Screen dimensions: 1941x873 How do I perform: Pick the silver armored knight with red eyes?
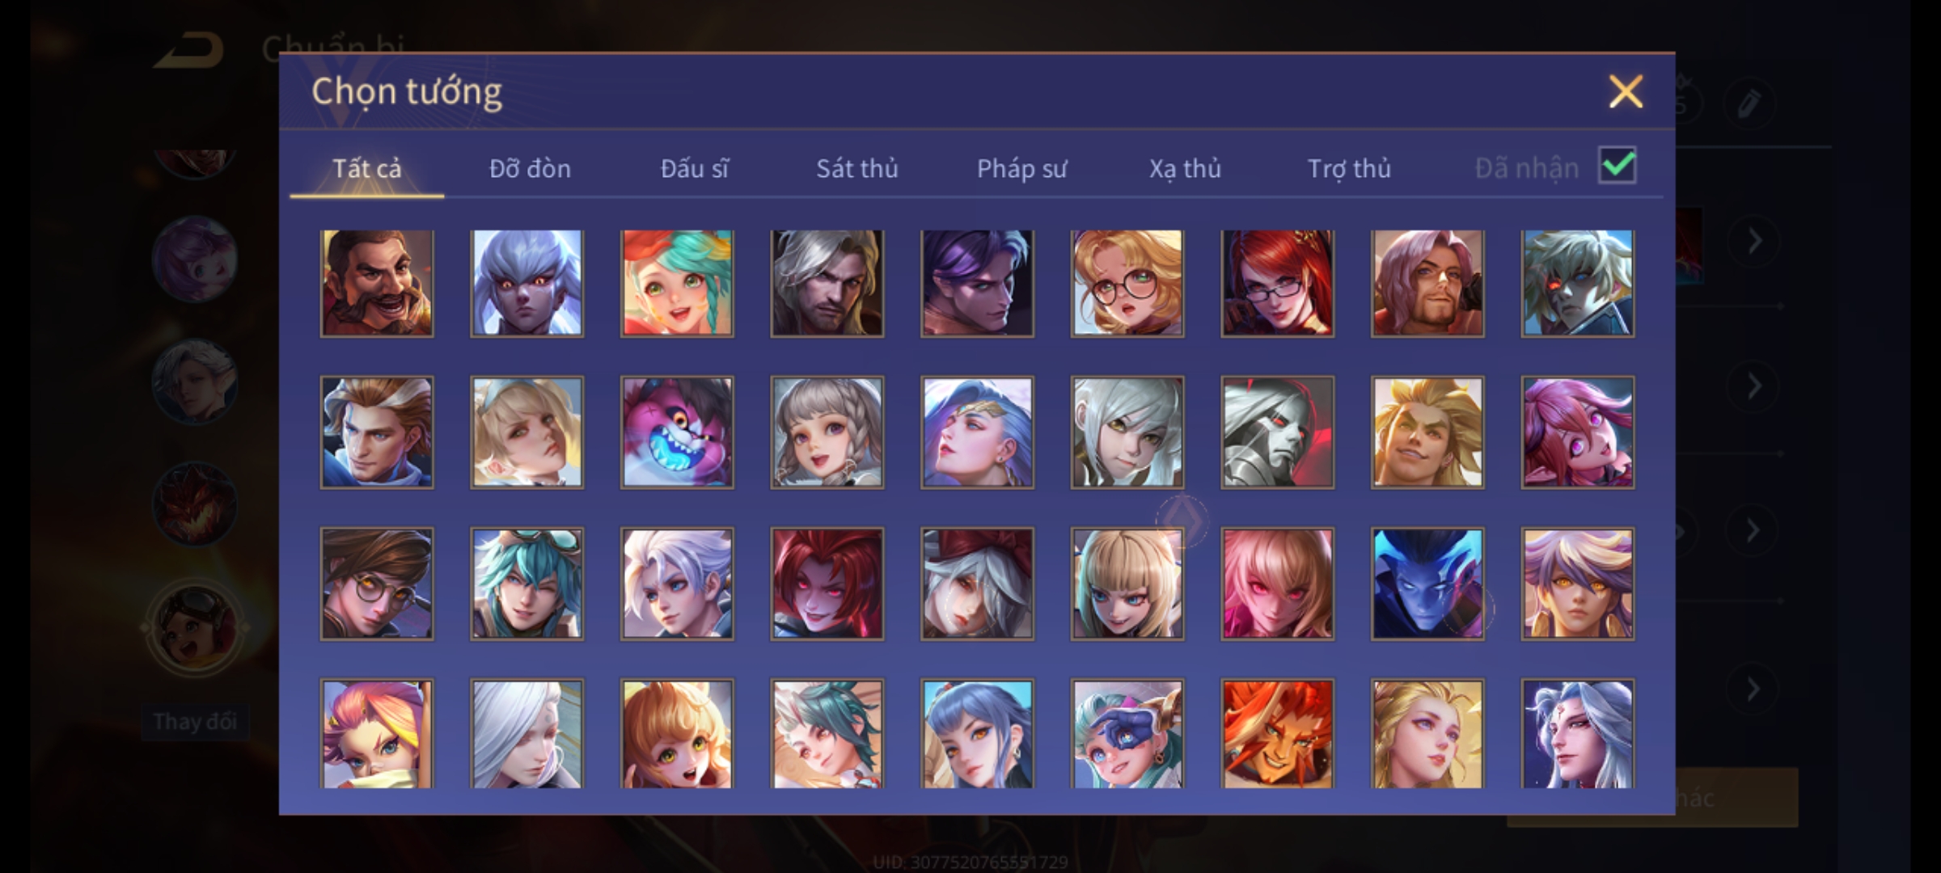click(x=1278, y=432)
